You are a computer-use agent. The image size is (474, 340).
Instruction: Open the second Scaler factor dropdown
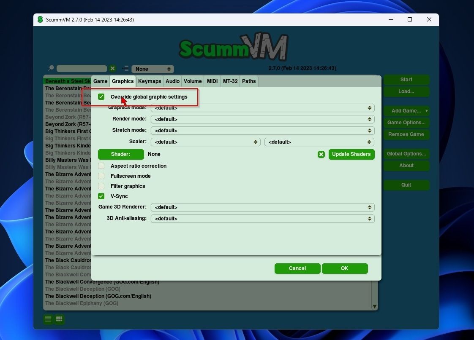point(319,142)
